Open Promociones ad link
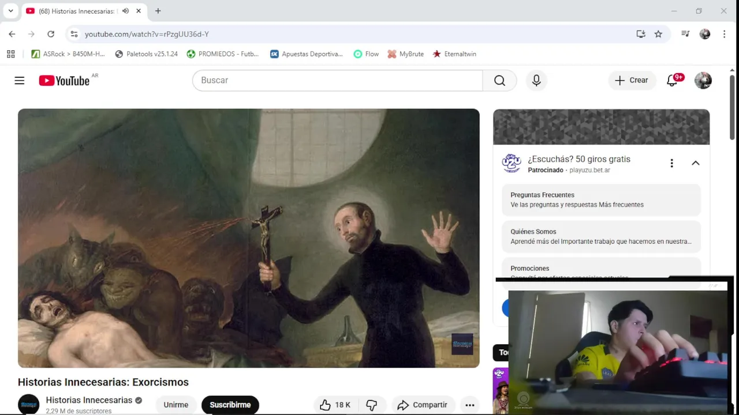Image resolution: width=739 pixels, height=415 pixels. coord(601,269)
